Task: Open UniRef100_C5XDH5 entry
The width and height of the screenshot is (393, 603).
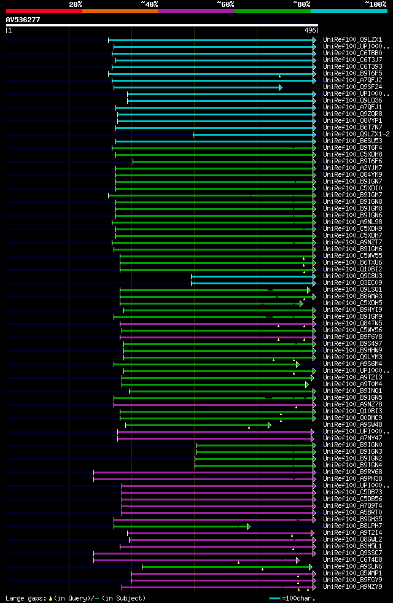Action: click(352, 303)
